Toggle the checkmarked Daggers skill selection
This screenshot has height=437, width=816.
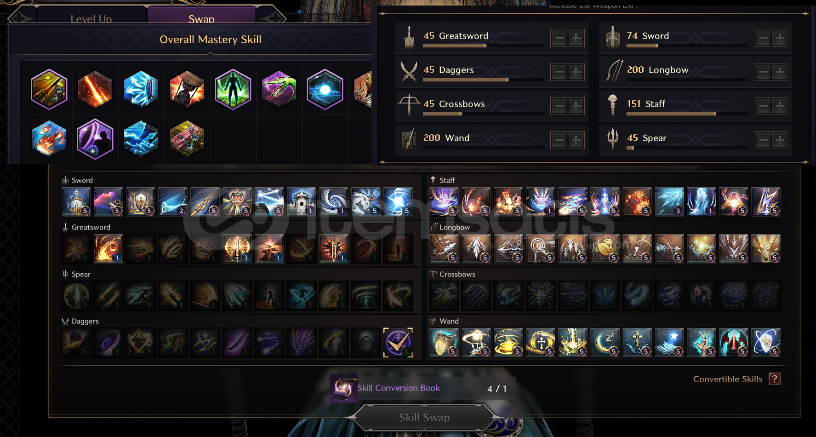(398, 343)
